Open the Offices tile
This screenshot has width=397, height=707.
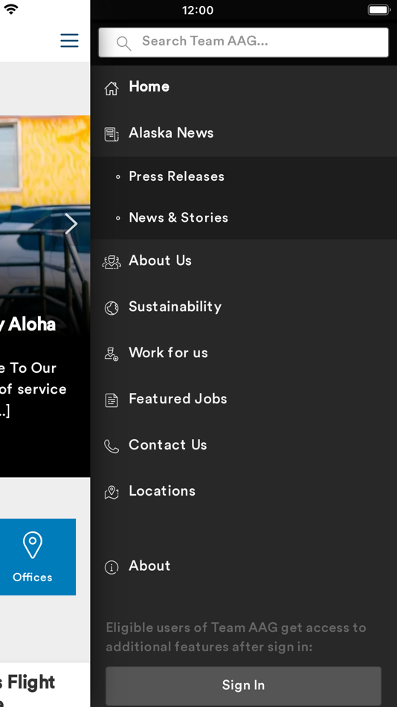(33, 557)
